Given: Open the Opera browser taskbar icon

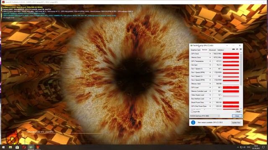Looking at the screenshot, I should point(24,147).
